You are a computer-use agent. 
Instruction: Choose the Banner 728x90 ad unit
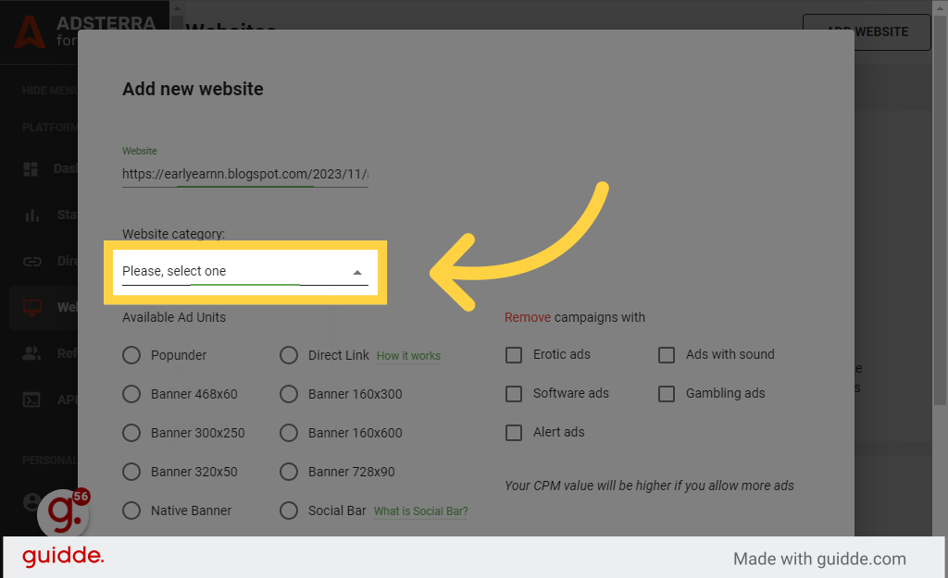click(289, 472)
